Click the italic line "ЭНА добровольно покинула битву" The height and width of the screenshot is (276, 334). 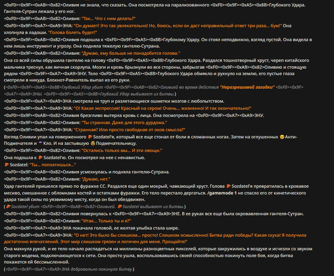click(x=69, y=269)
